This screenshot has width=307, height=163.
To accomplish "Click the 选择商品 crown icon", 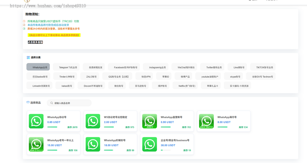I will coord(28,102).
